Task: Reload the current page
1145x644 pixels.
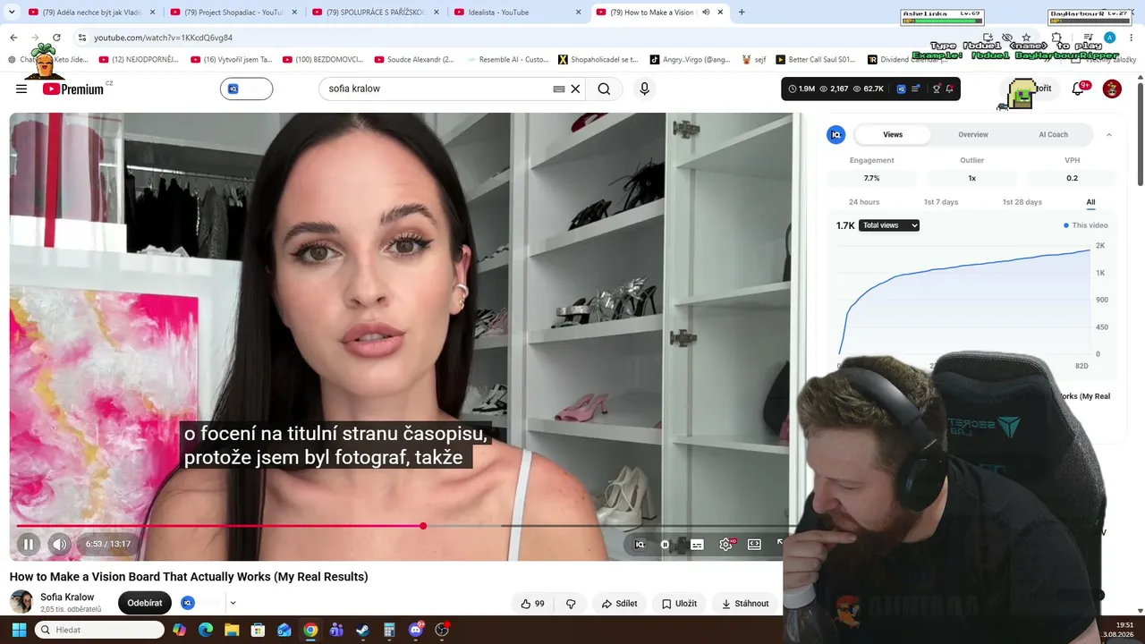Action: click(x=56, y=38)
